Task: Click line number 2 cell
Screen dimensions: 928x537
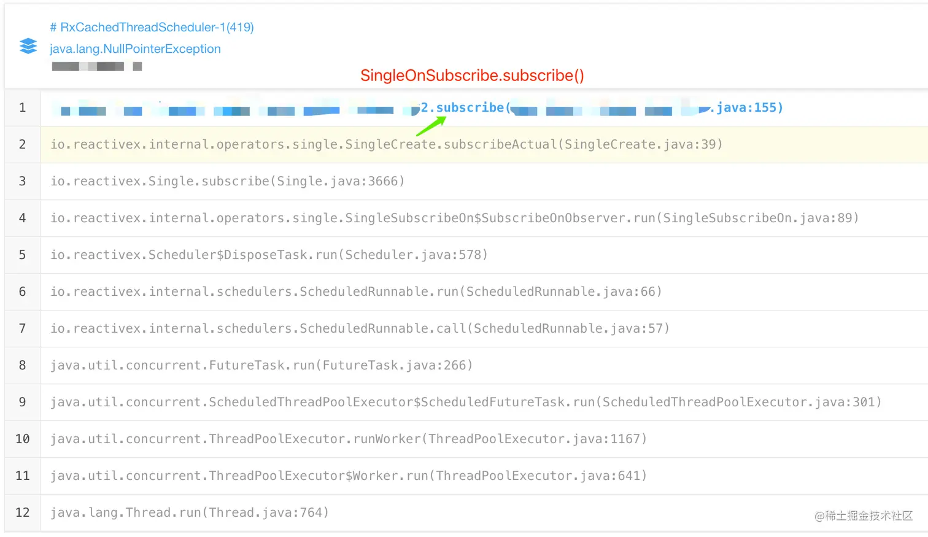Action: [23, 145]
